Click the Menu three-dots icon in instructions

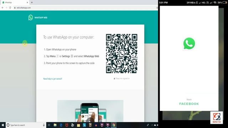click(x=57, y=56)
